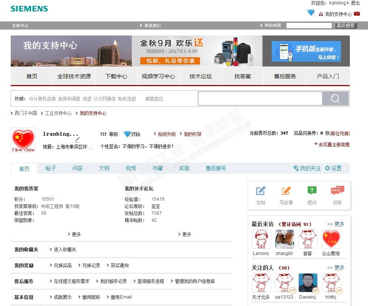368x306 pixels.
Task: Open 我的关注 with its icon
Action: coord(307,168)
